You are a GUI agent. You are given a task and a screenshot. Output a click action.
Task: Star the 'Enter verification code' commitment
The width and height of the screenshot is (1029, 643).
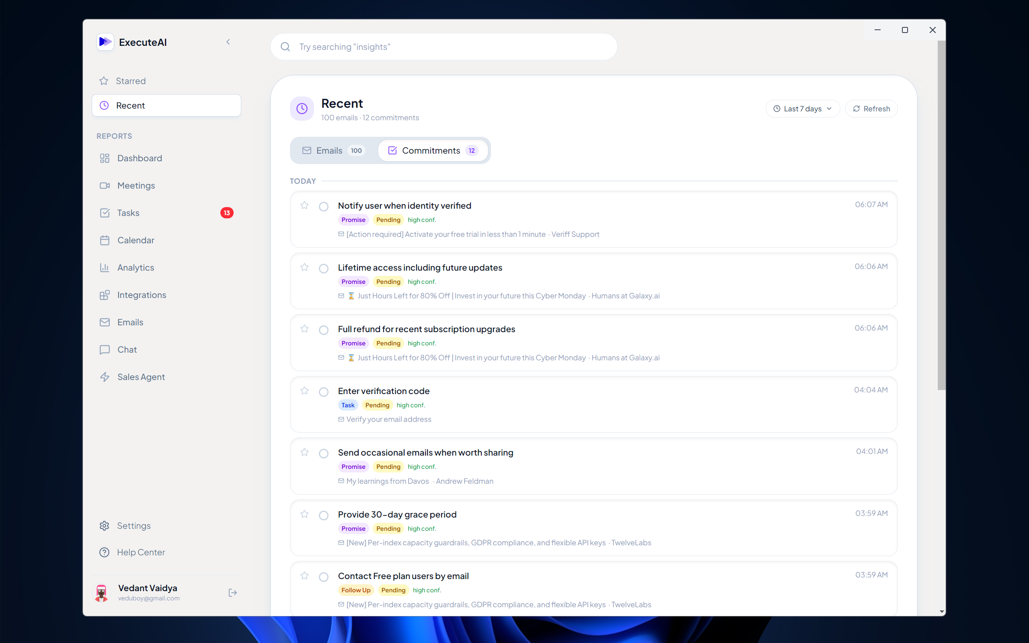[x=304, y=390]
